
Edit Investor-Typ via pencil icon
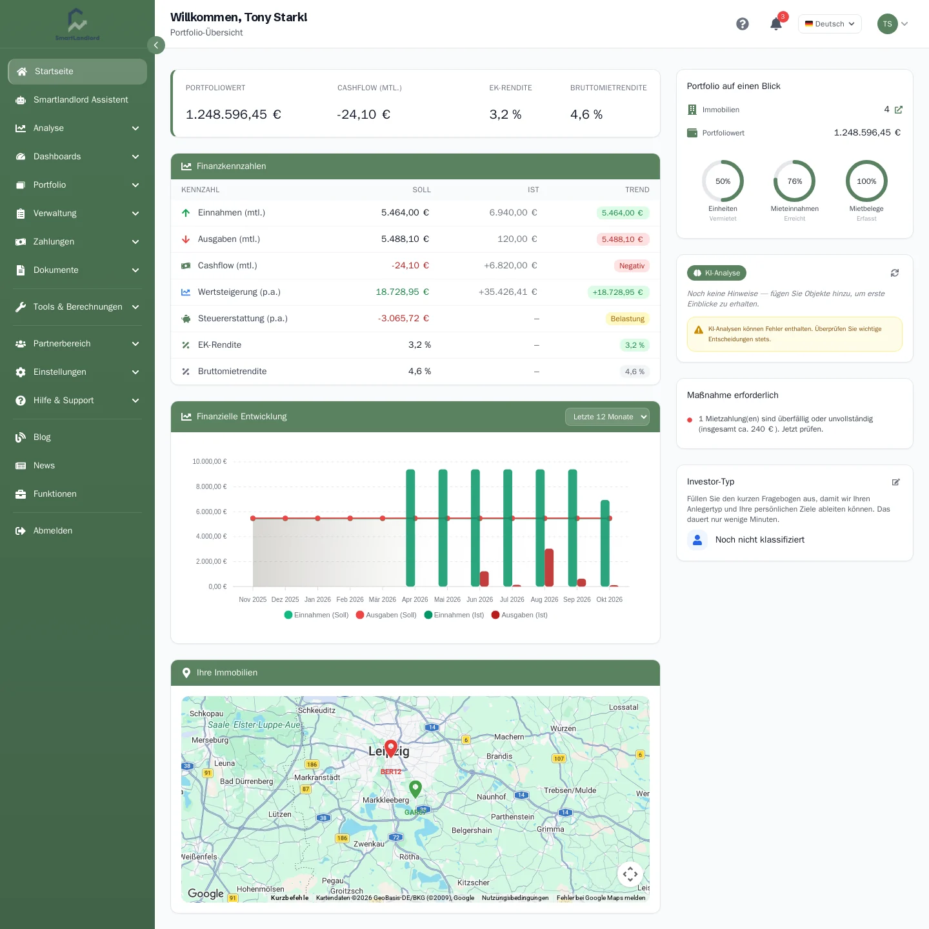coord(896,482)
